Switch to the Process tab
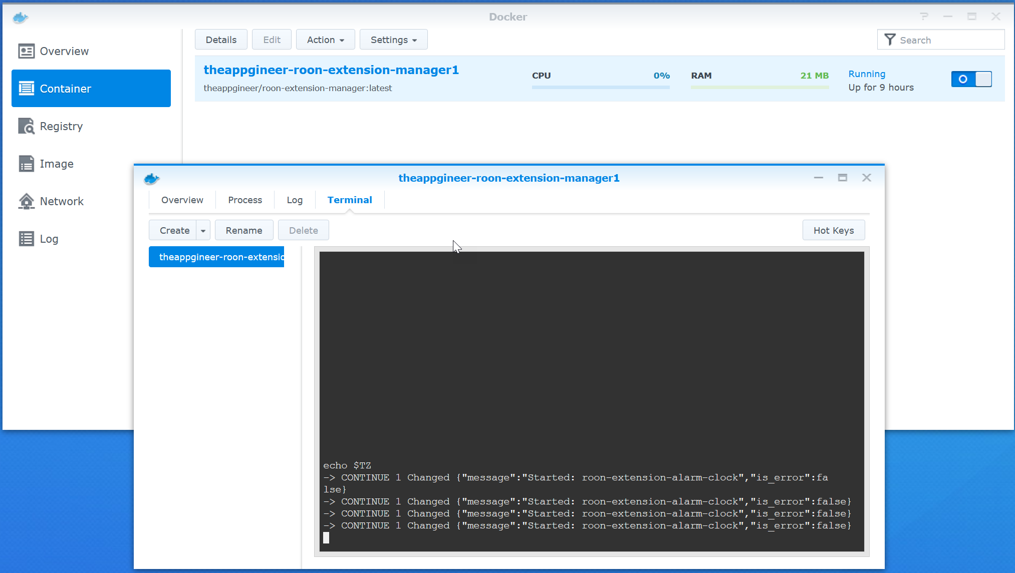Viewport: 1015px width, 573px height. (x=245, y=200)
